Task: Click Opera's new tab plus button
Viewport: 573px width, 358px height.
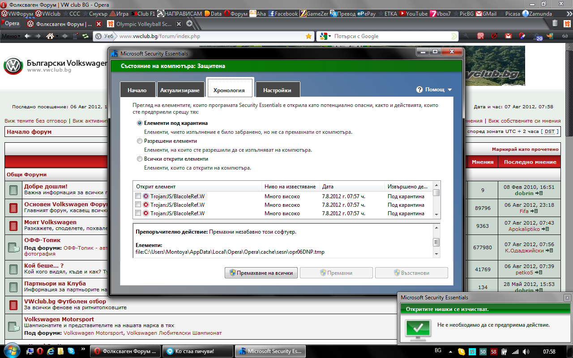Action: (189, 24)
